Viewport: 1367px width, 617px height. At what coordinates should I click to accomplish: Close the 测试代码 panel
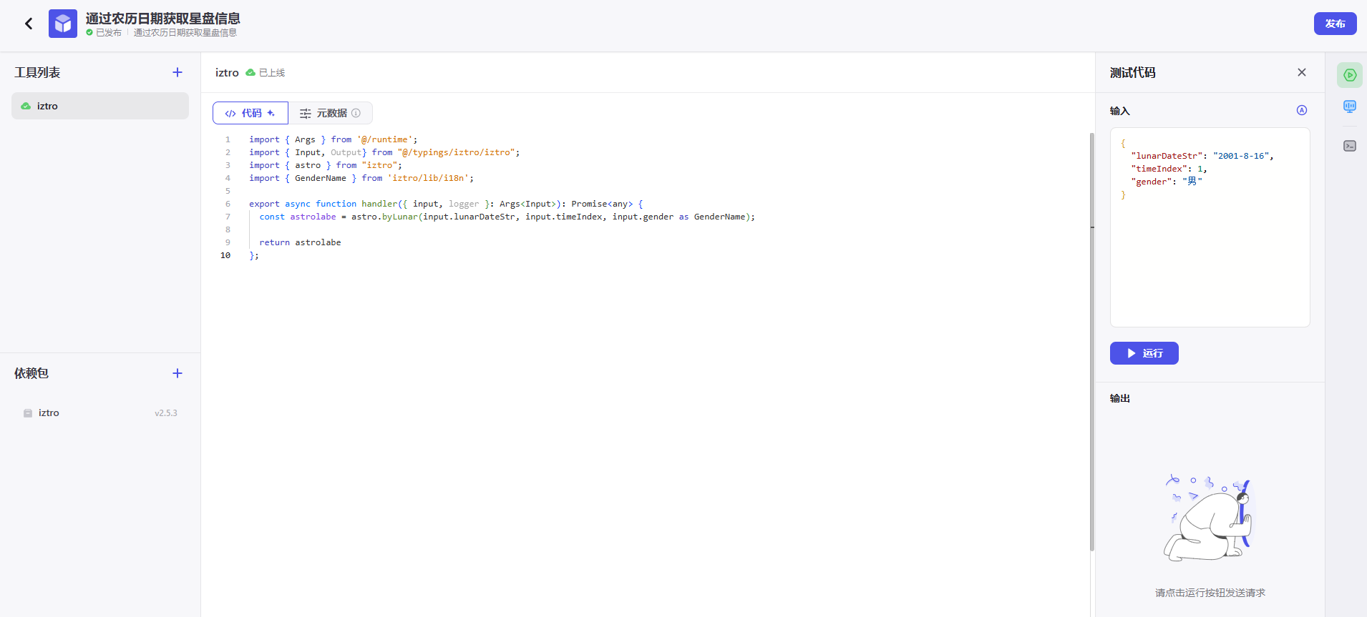tap(1301, 72)
